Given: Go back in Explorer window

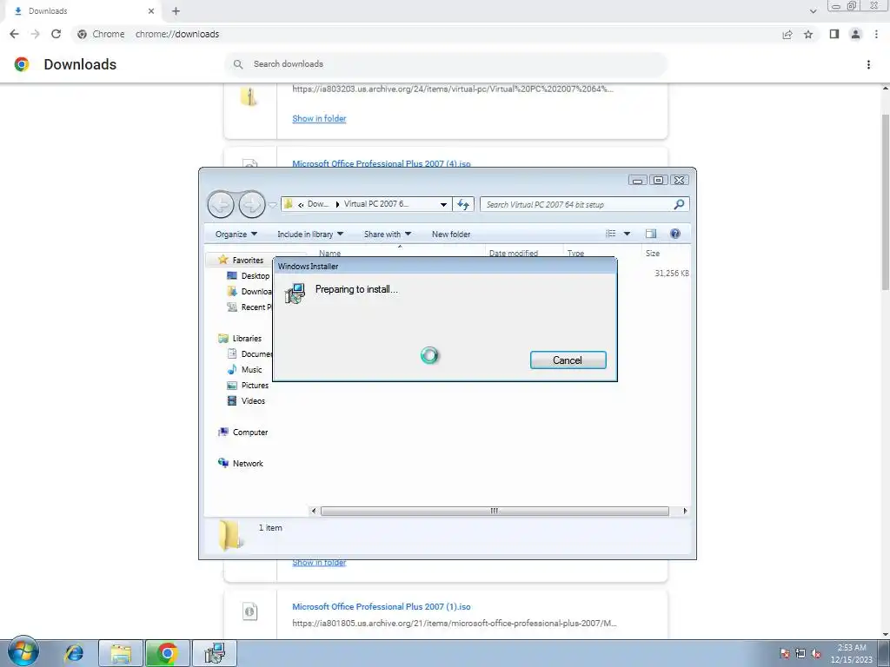Looking at the screenshot, I should 221,204.
